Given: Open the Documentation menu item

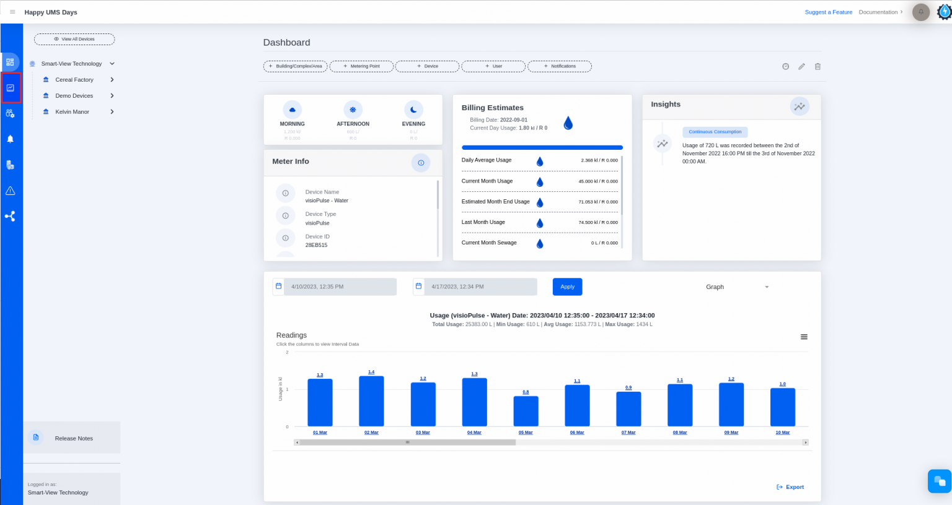Looking at the screenshot, I should [x=878, y=12].
